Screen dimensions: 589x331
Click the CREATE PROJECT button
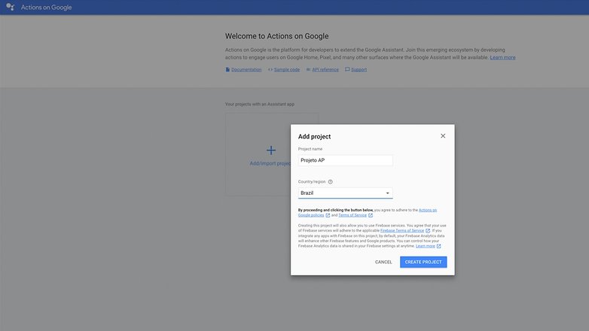point(423,262)
